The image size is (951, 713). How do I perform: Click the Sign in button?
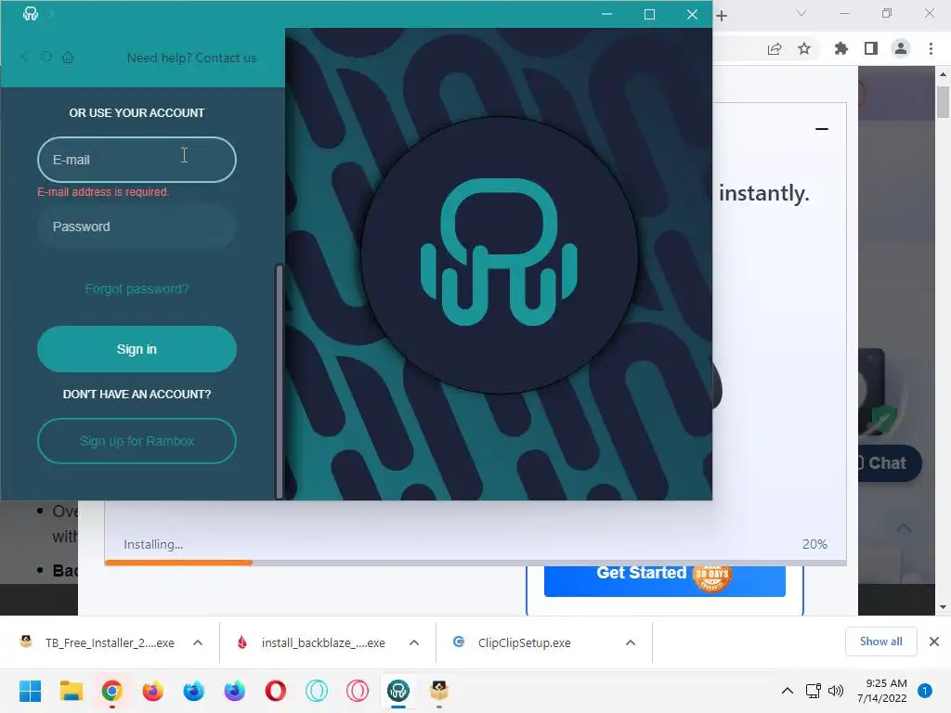tap(137, 349)
